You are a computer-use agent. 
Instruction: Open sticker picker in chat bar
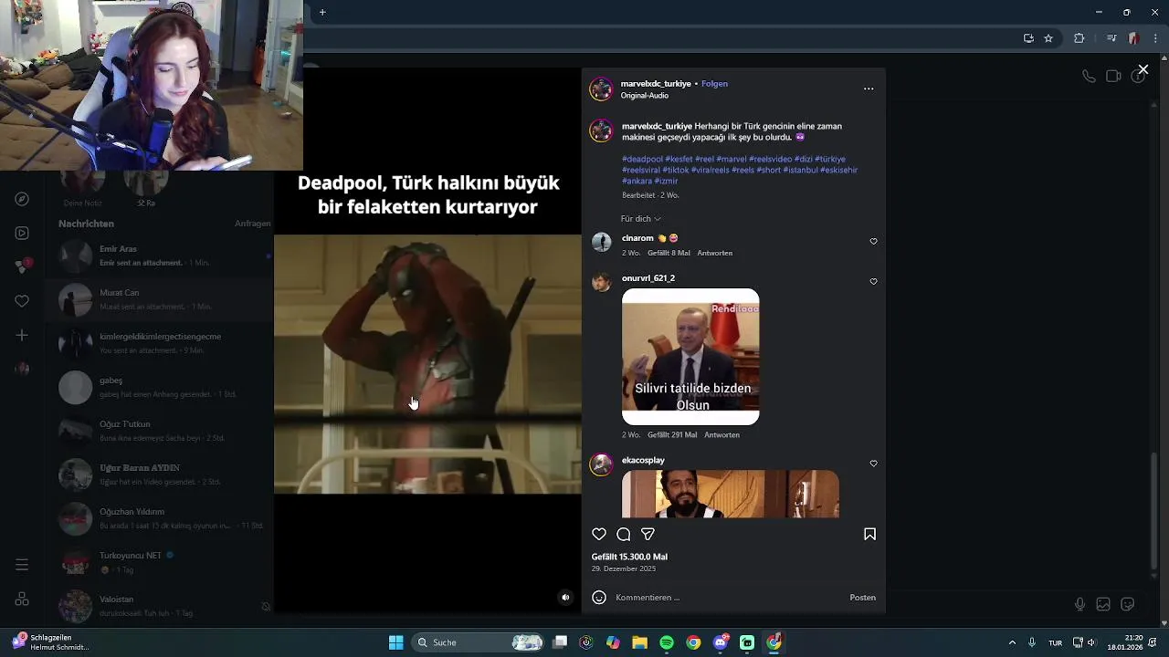(x=1128, y=604)
